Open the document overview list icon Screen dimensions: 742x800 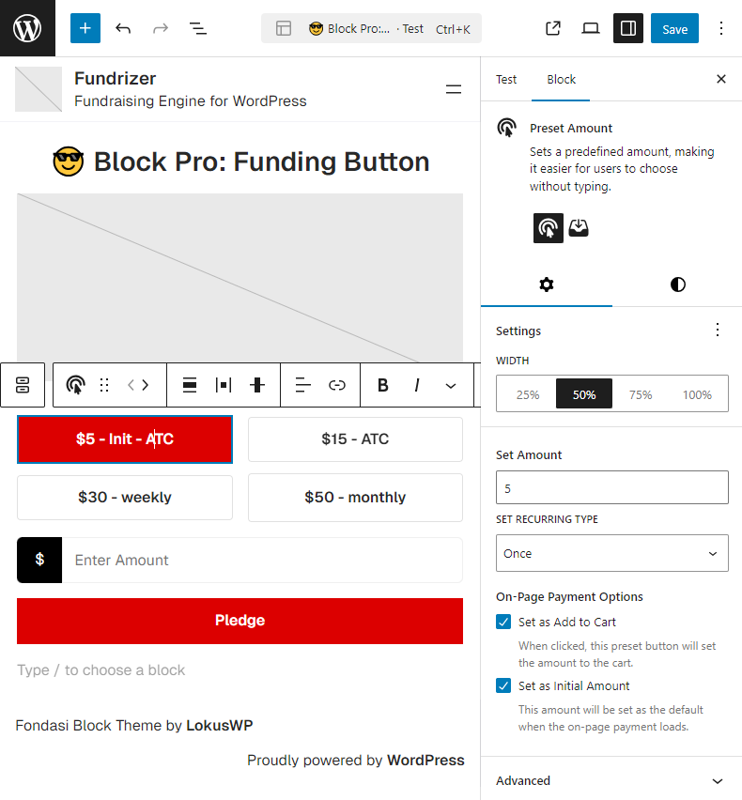point(198,28)
